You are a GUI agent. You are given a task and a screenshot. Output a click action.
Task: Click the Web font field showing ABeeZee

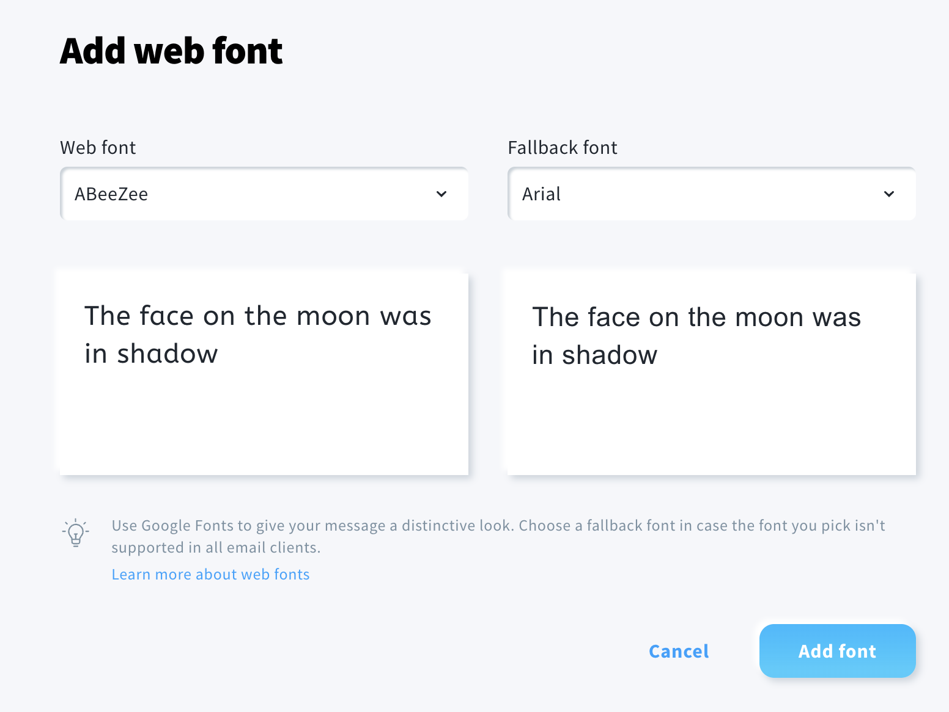245,194
